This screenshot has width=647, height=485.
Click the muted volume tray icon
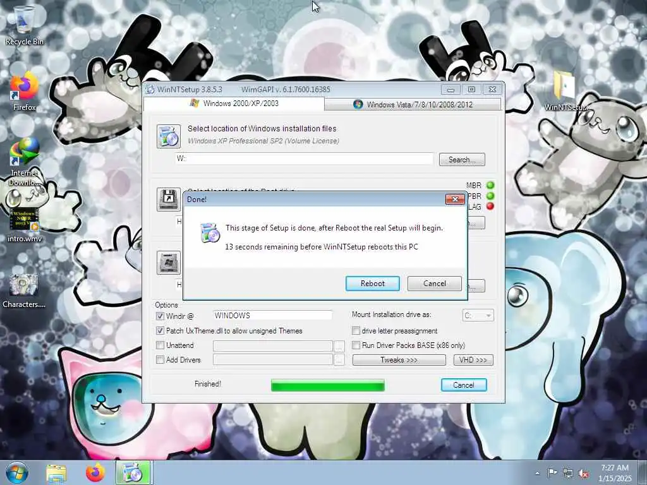click(583, 474)
